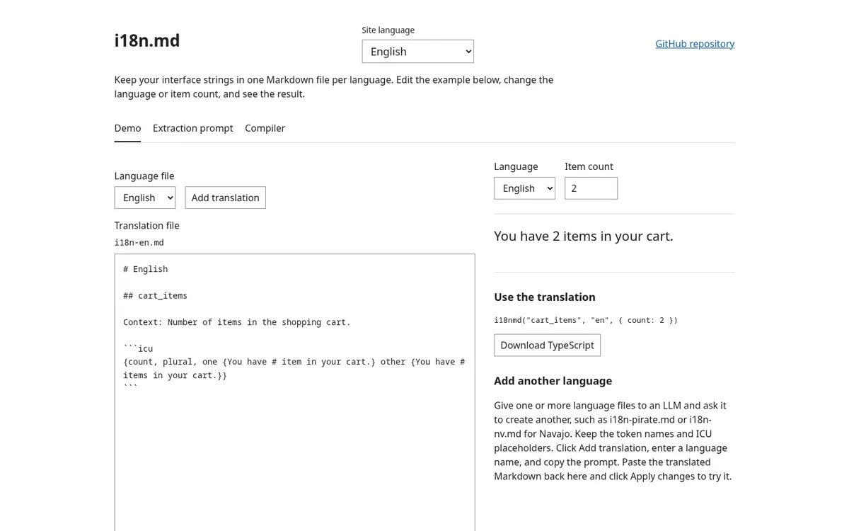Click the "You have 2 items in your cart." result
This screenshot has height=531, width=849.
[x=584, y=236]
